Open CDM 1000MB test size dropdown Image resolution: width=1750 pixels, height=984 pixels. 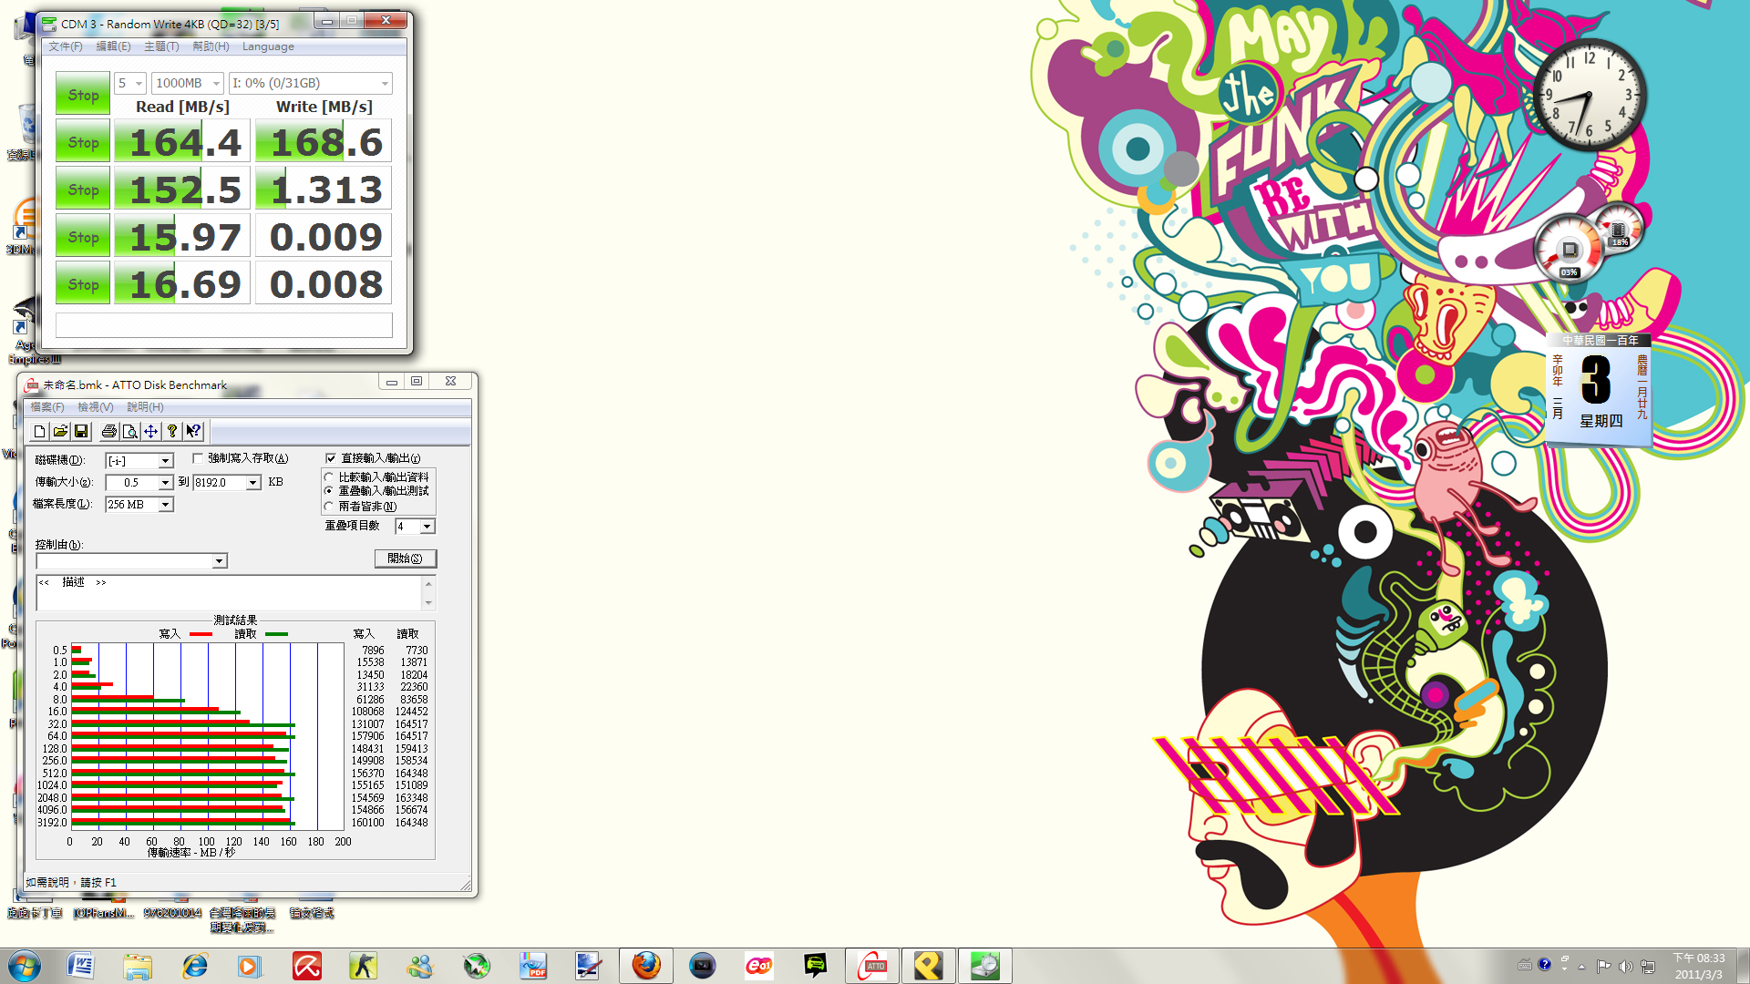click(x=187, y=83)
